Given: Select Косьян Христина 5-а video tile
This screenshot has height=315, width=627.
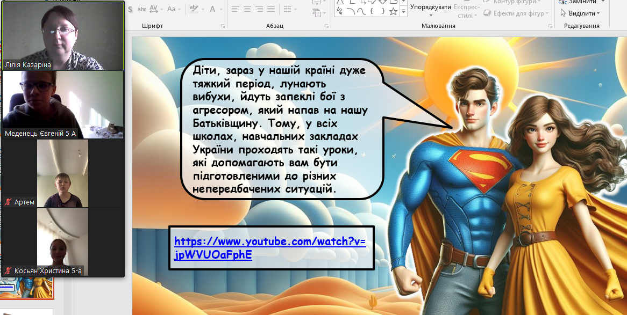Looking at the screenshot, I should (x=63, y=243).
